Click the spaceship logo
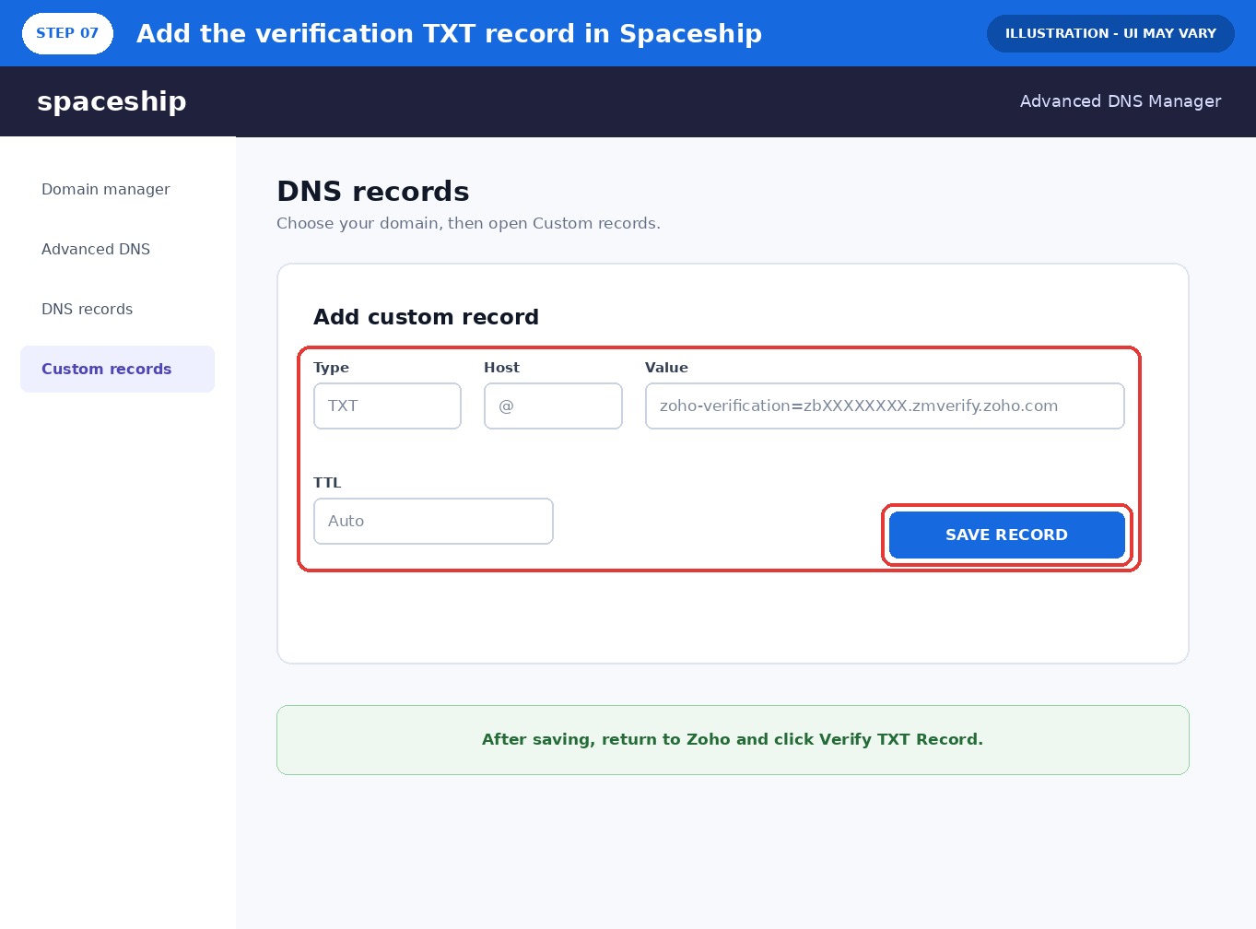Viewport: 1256px width, 929px height. tap(112, 101)
